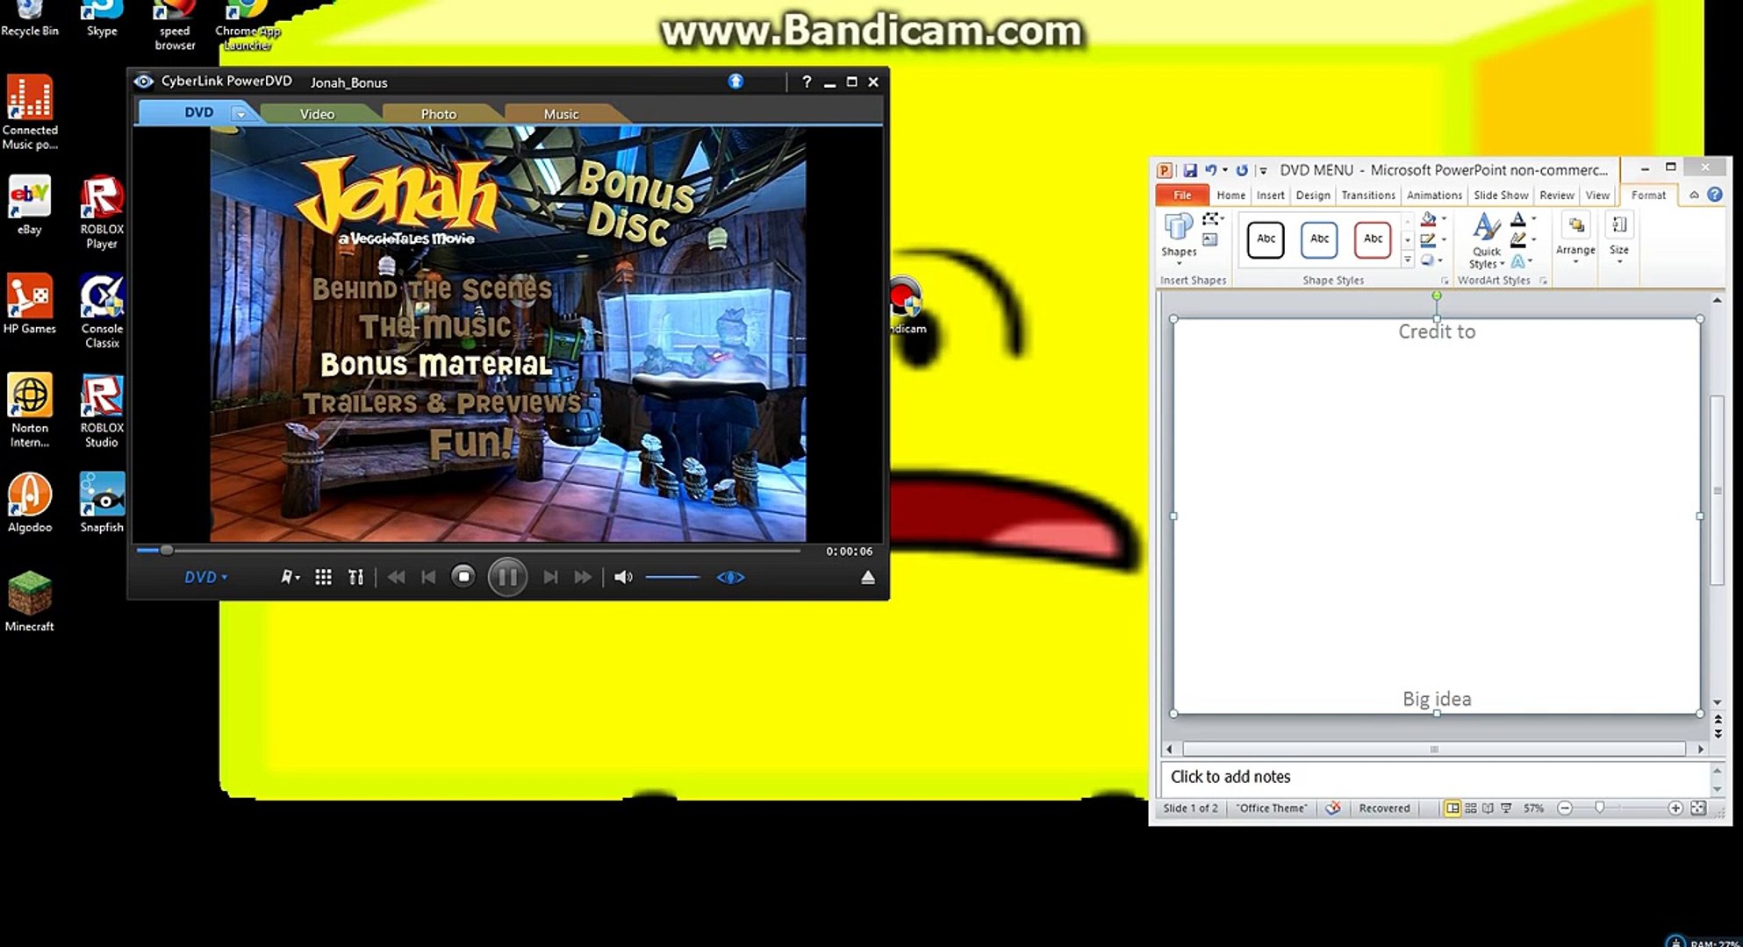Eject the disc using PowerDVD eject icon

point(868,577)
